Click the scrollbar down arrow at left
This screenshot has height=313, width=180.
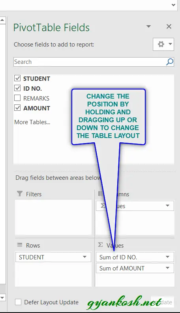click(2, 298)
